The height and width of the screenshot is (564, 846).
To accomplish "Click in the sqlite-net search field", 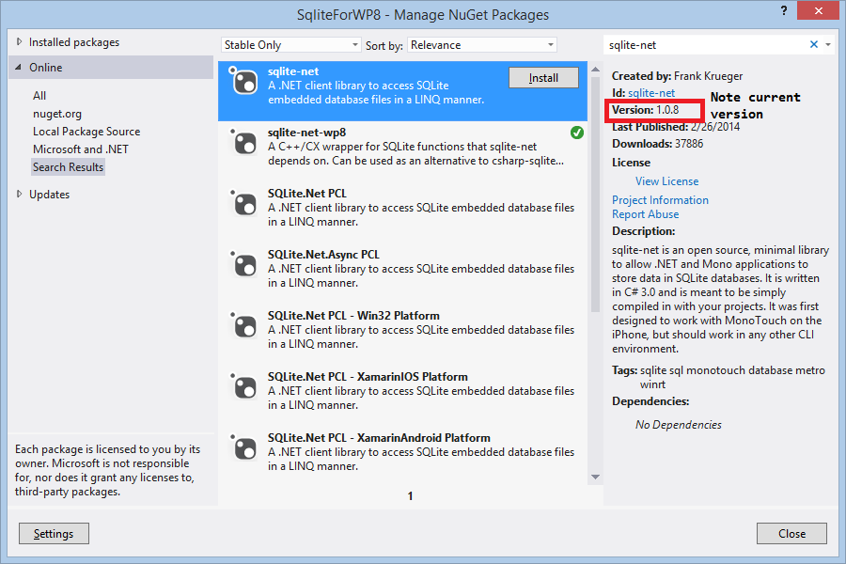I will (x=707, y=45).
